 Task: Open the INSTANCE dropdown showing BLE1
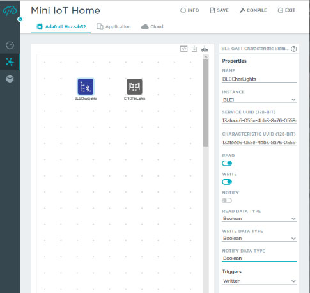point(259,100)
